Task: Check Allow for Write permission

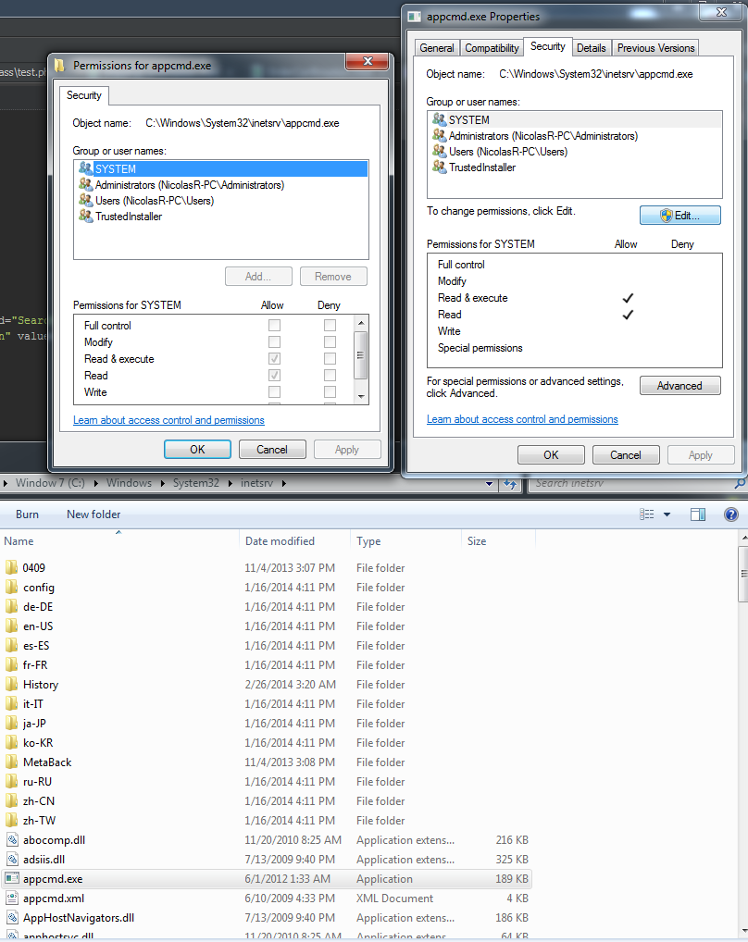Action: click(x=275, y=391)
